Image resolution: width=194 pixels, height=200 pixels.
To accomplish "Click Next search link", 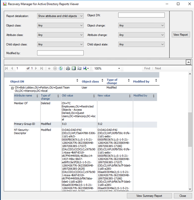I will tap(158, 68).
